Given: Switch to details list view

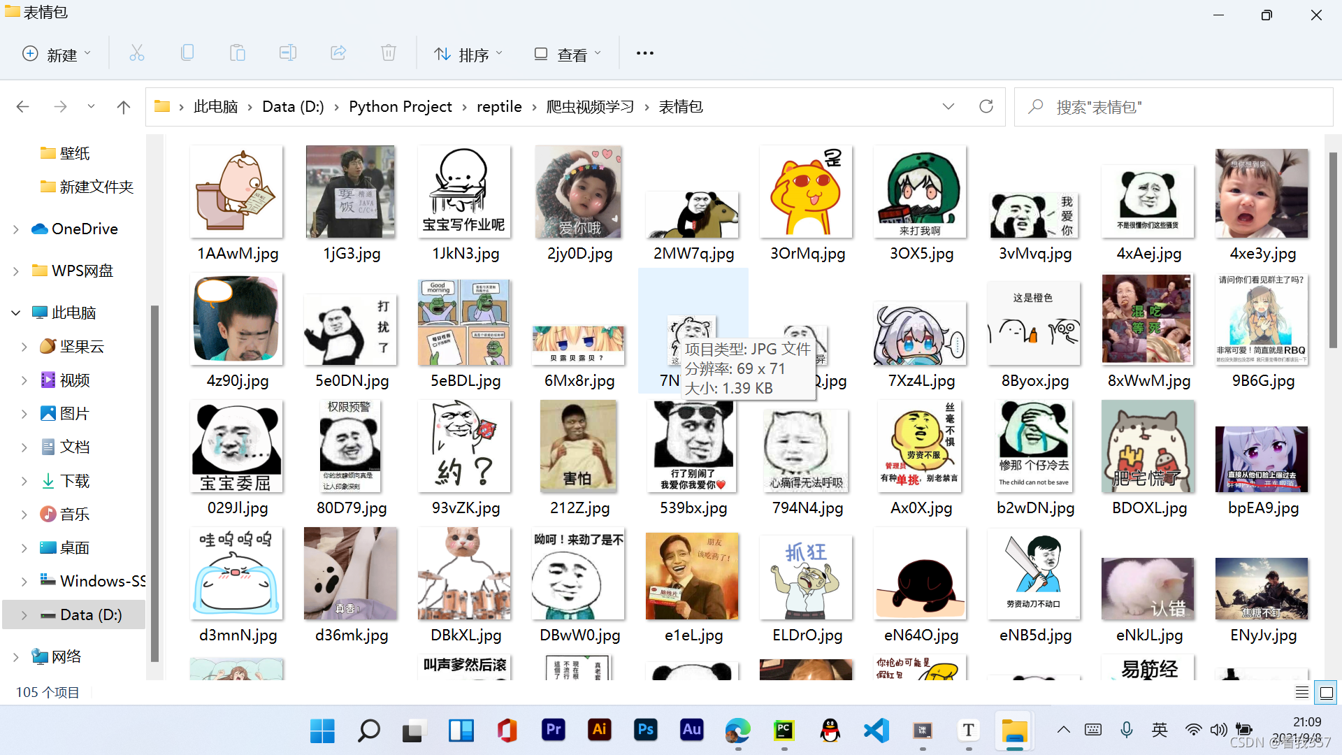Looking at the screenshot, I should (1301, 692).
